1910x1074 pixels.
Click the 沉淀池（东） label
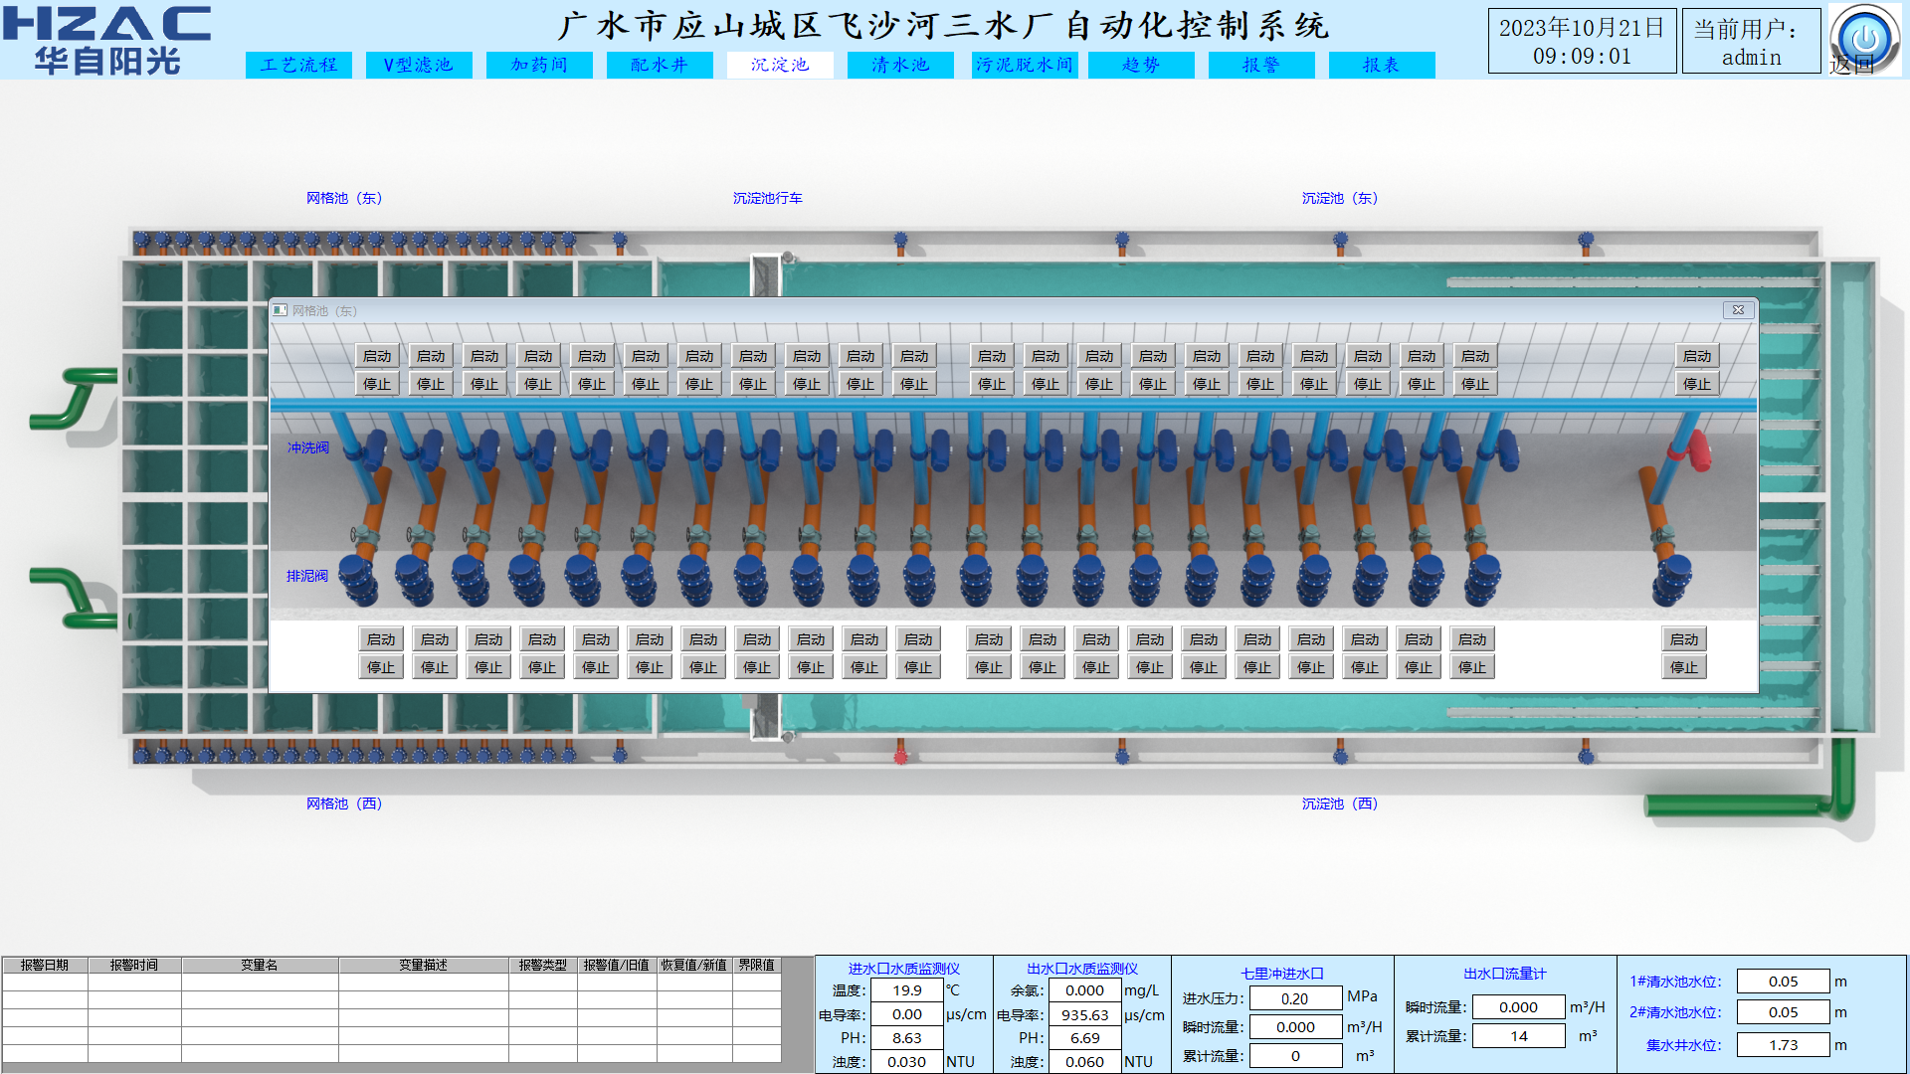click(1339, 198)
